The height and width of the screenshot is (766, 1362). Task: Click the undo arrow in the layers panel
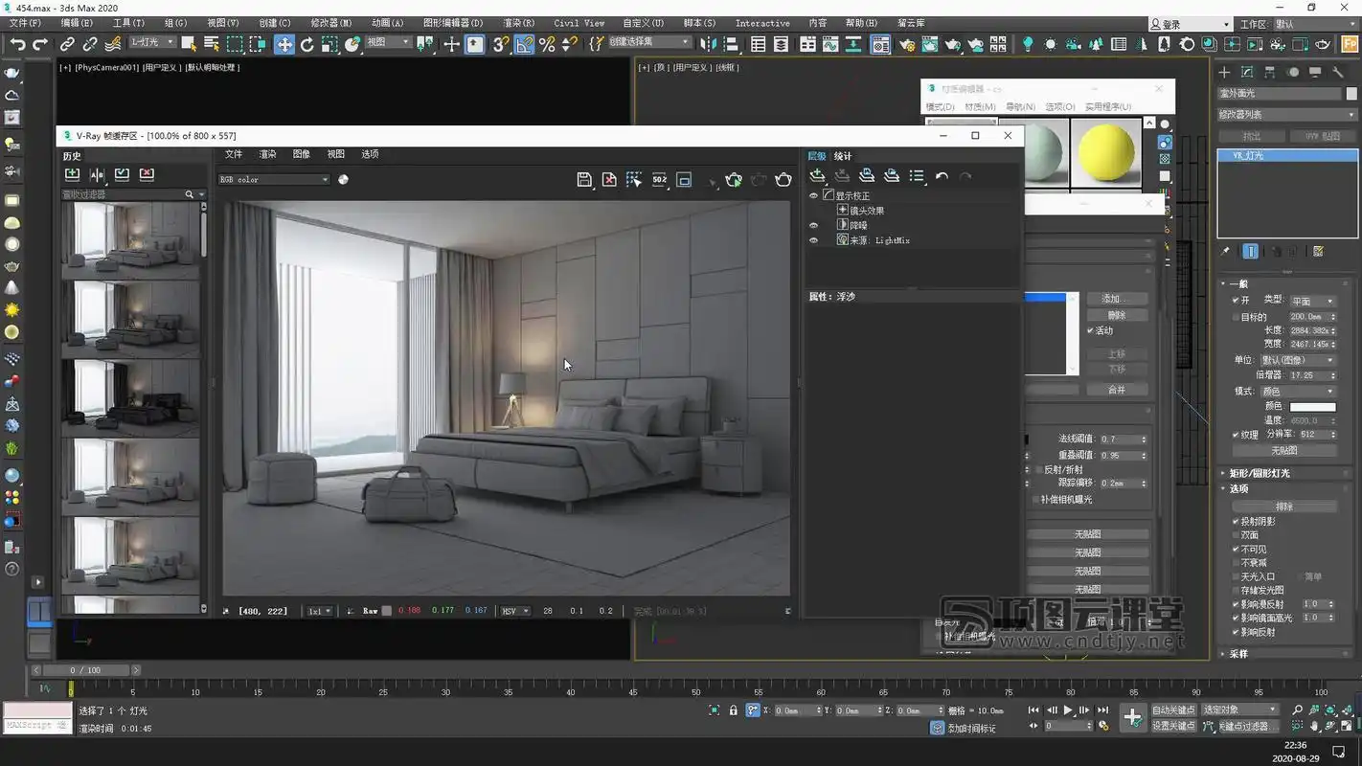[x=942, y=176]
